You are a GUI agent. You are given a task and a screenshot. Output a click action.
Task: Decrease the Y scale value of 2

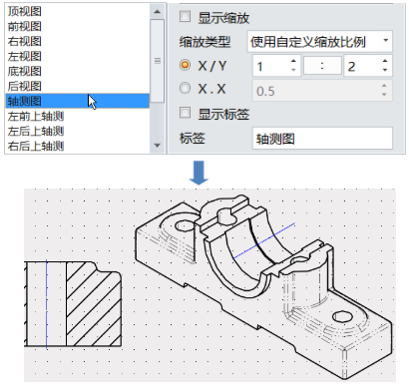tap(385, 70)
